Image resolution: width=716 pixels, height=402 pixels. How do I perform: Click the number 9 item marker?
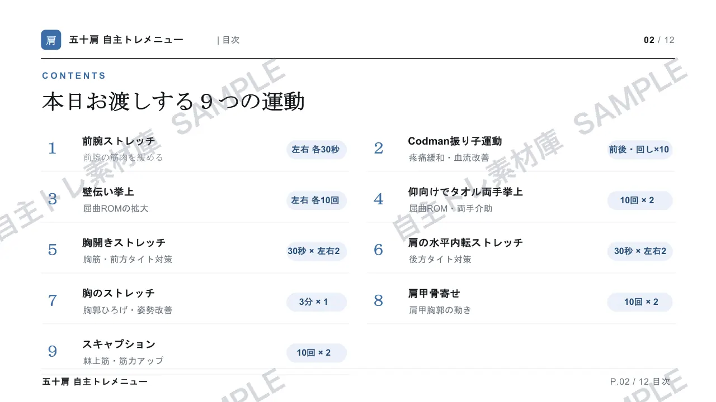click(x=53, y=351)
